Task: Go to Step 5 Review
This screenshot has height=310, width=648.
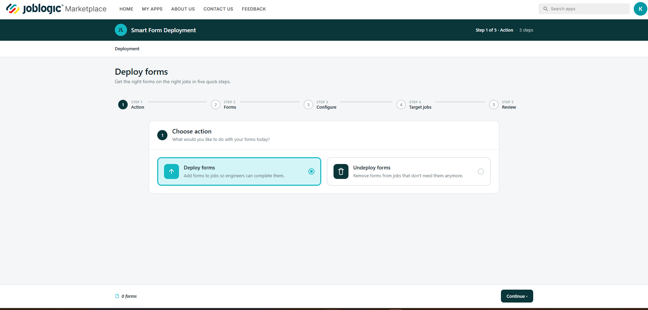Action: (x=503, y=105)
